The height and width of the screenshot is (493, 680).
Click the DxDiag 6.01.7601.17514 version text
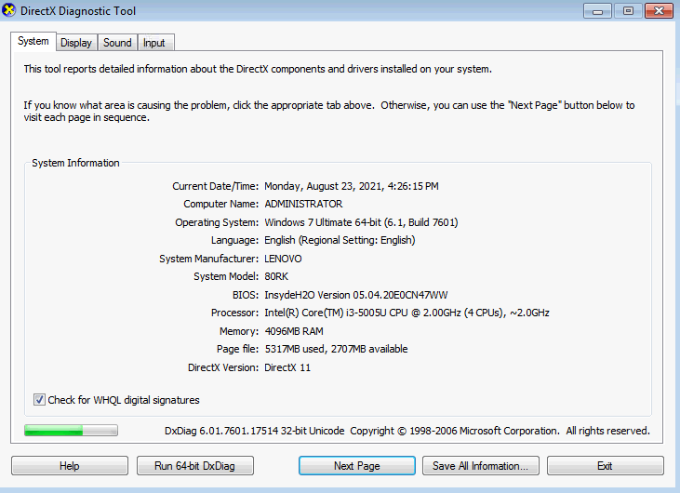255,431
